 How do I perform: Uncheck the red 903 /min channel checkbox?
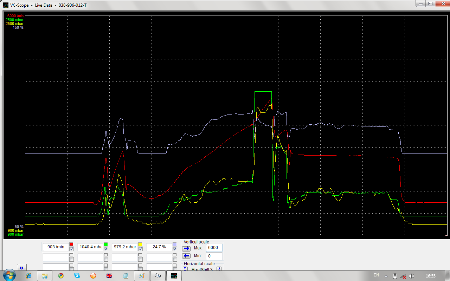pyautogui.click(x=71, y=249)
